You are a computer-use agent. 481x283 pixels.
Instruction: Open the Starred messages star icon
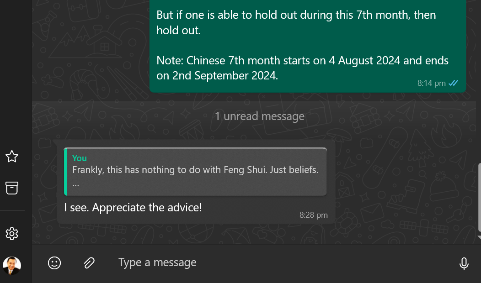12,157
